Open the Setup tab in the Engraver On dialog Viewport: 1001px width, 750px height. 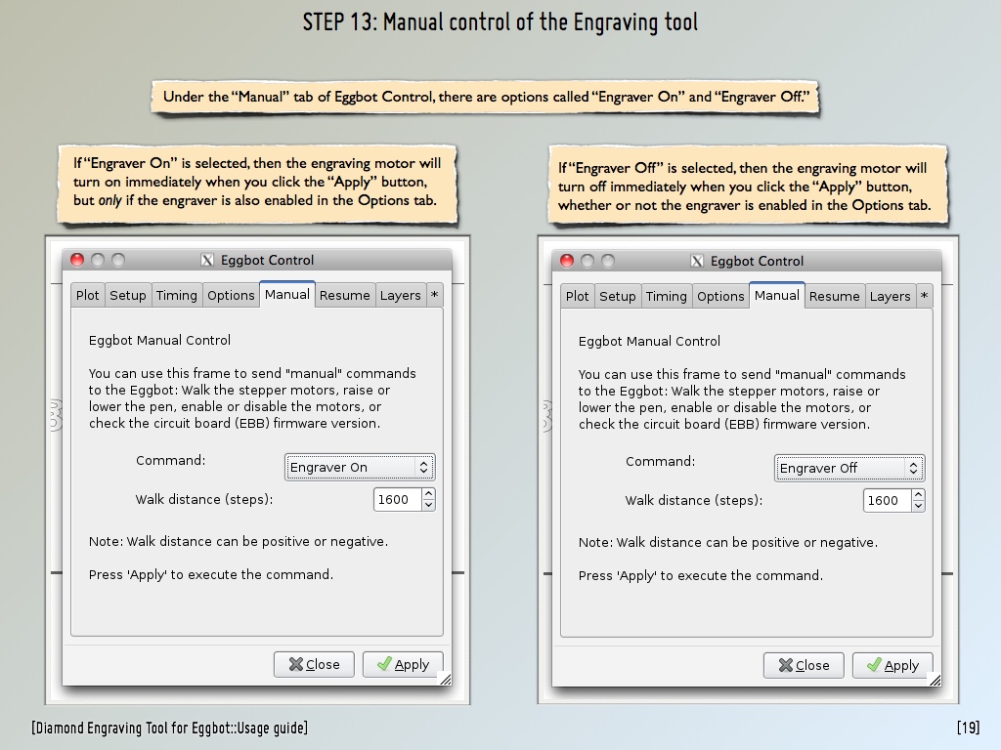pyautogui.click(x=128, y=295)
